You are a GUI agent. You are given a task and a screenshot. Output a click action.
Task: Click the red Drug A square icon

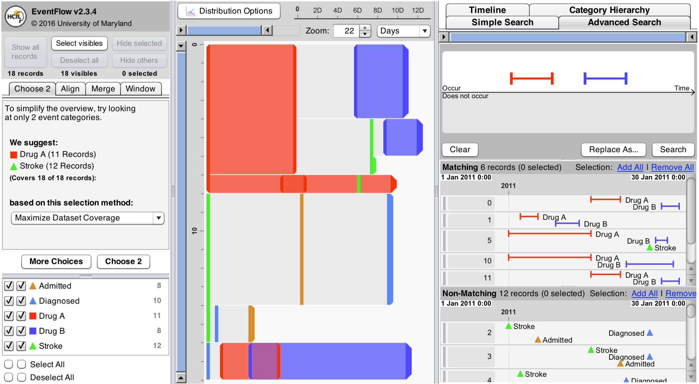pos(33,316)
